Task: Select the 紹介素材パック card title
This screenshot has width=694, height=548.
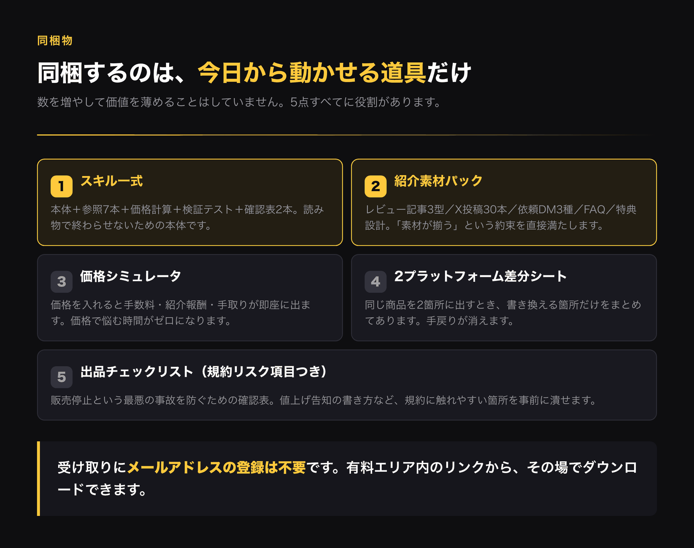Action: [x=438, y=181]
